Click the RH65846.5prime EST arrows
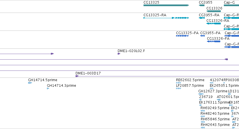The image size is (239, 129). tap(203, 122)
